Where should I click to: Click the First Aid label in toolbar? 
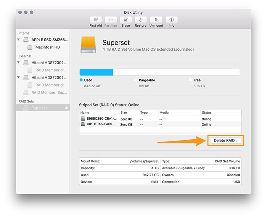(x=95, y=26)
